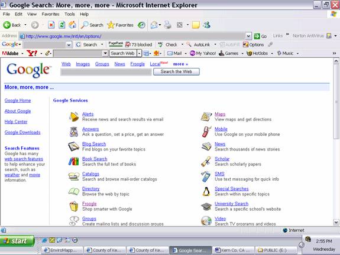The width and height of the screenshot is (340, 255).
Task: Click the more » link
Action: pyautogui.click(x=180, y=64)
